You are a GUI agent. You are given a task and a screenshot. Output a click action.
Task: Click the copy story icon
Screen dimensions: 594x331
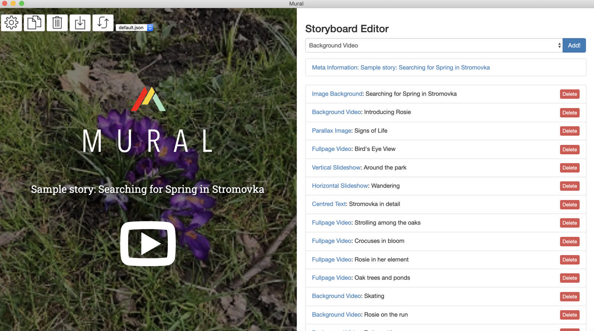[35, 23]
